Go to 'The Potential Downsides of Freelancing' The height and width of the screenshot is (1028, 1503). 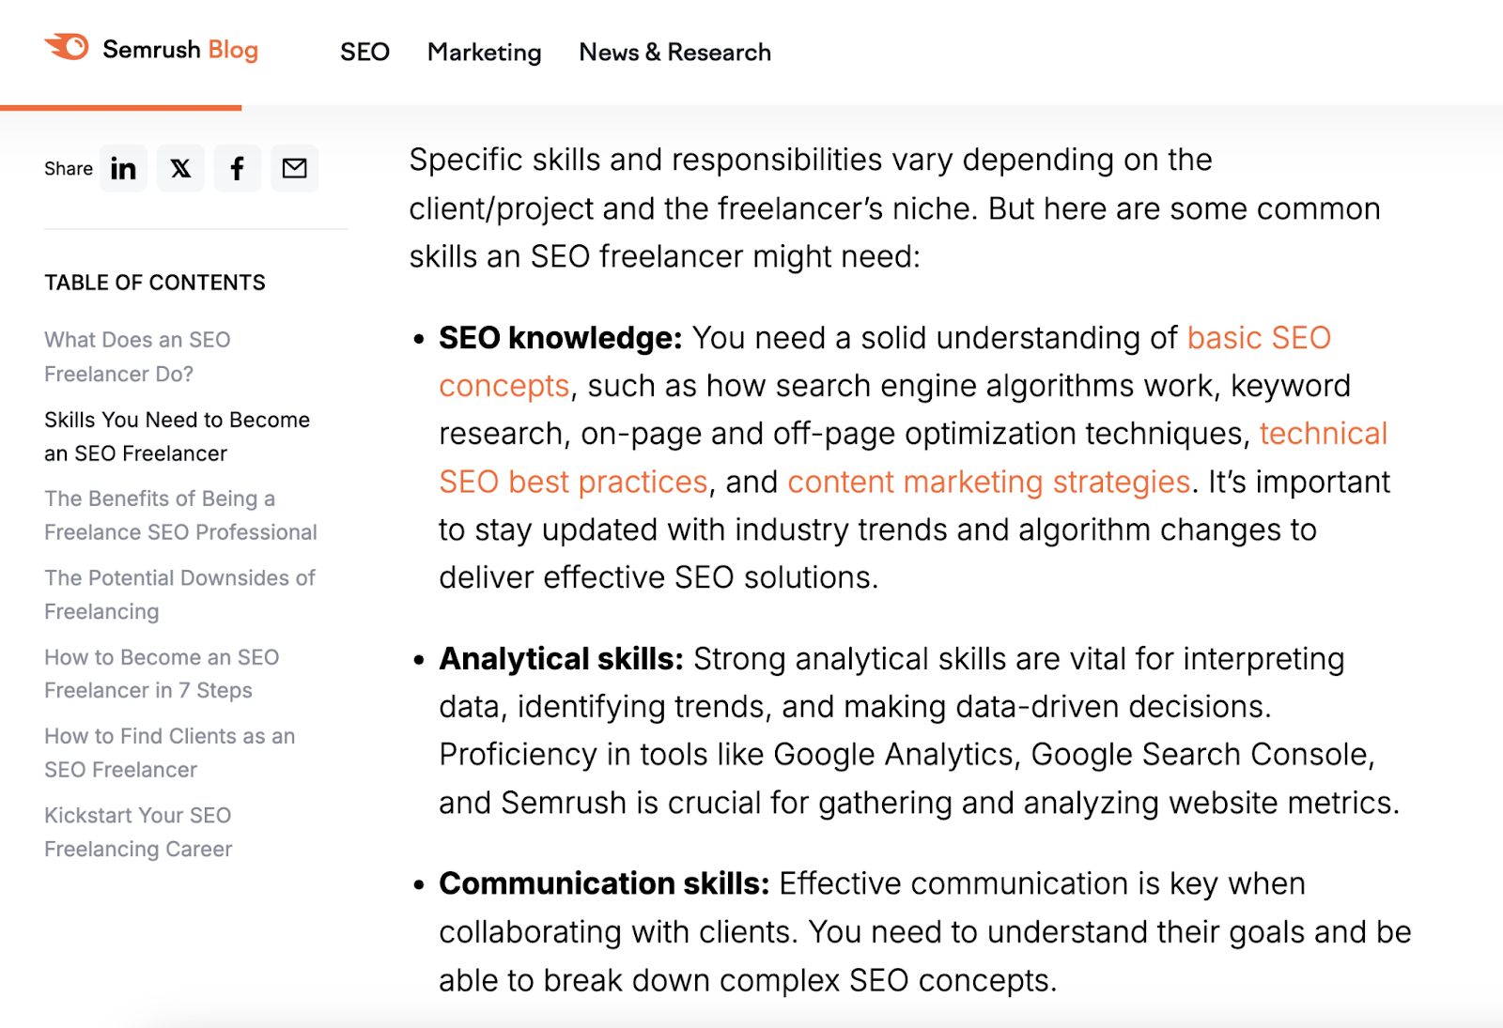pyautogui.click(x=178, y=594)
